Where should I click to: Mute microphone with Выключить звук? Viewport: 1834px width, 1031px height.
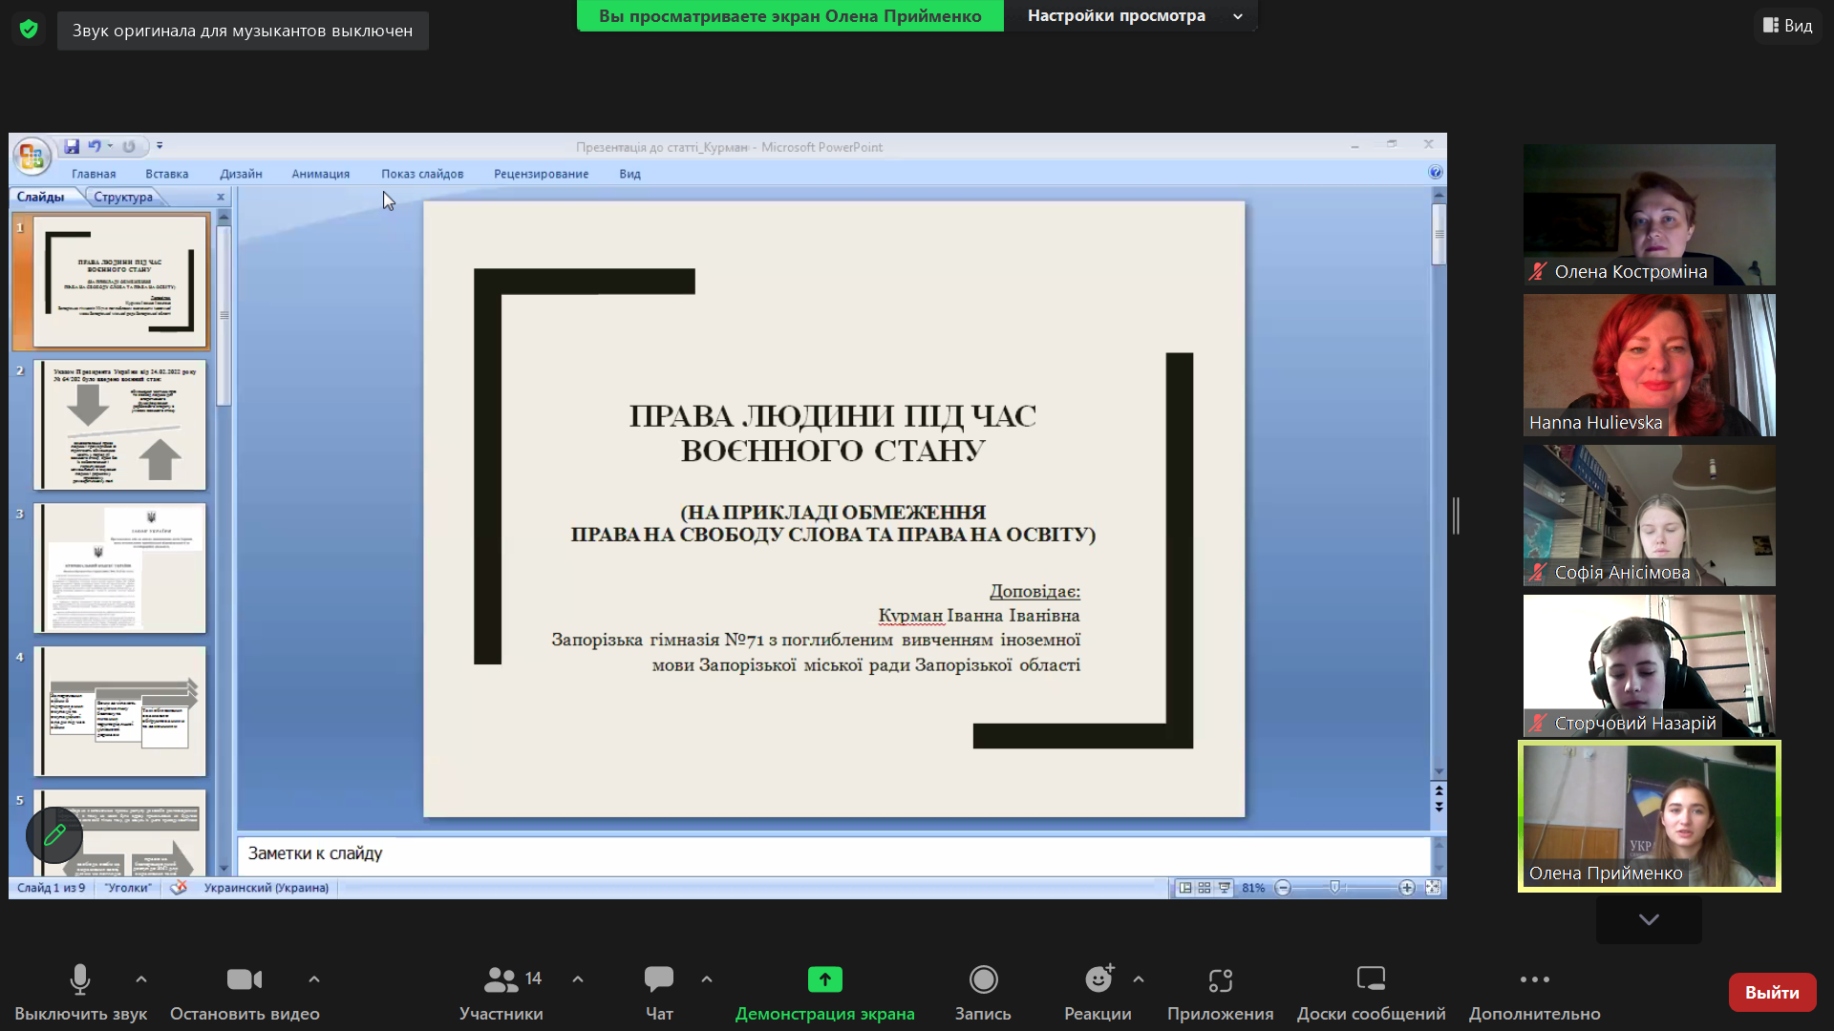tap(80, 993)
